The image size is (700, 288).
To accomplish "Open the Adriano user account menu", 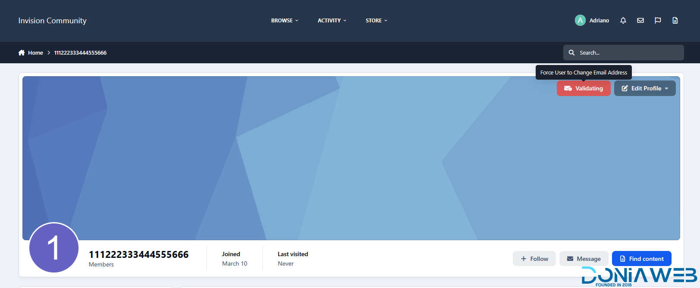I will pyautogui.click(x=599, y=21).
